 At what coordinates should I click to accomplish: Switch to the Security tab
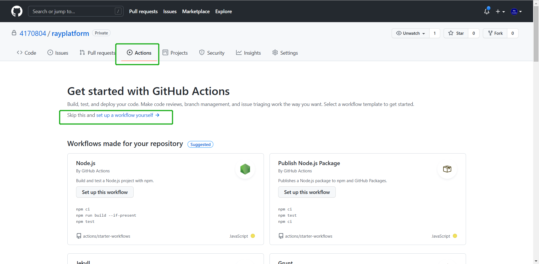tap(212, 53)
